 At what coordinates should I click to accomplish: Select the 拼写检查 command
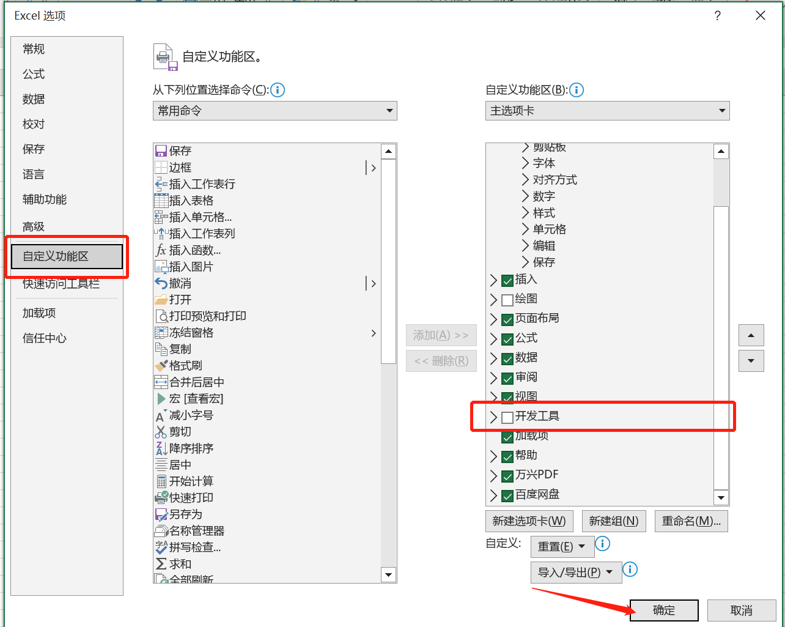click(x=193, y=547)
